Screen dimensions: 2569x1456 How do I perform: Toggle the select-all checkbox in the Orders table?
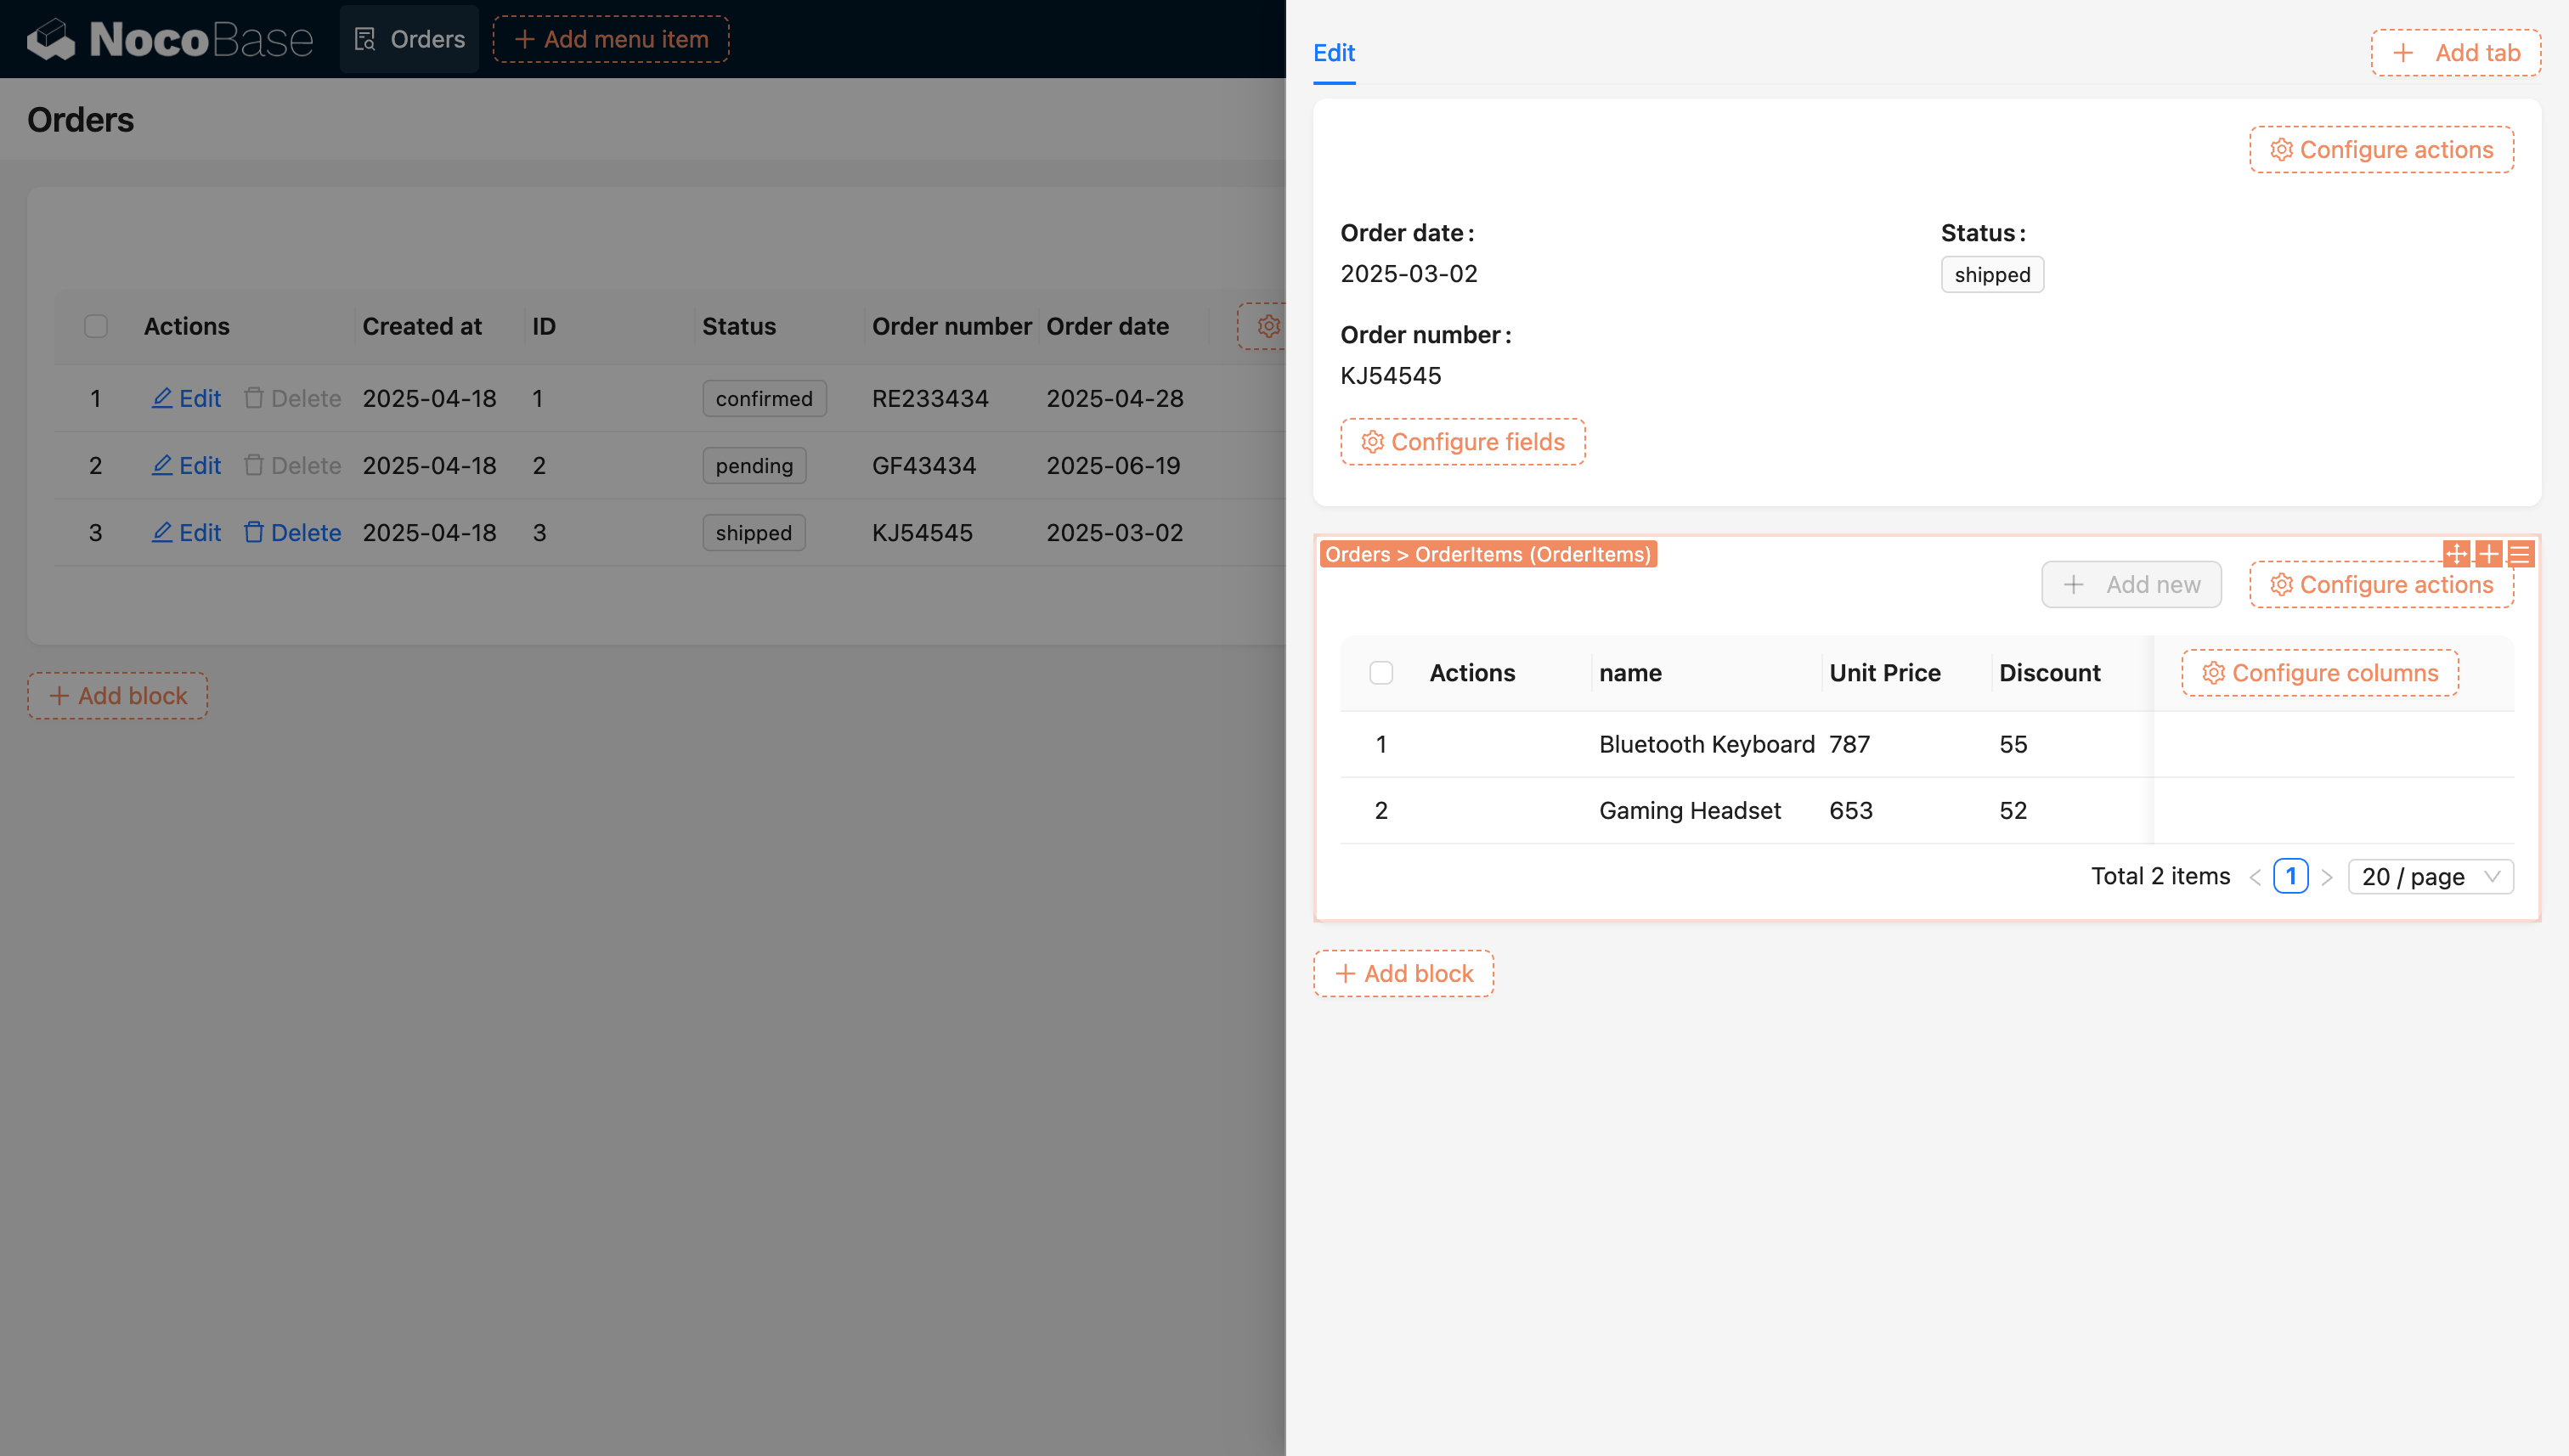(96, 326)
